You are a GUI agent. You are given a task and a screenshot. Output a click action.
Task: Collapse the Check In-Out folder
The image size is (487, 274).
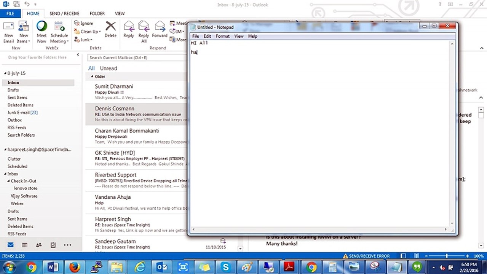click(x=8, y=181)
